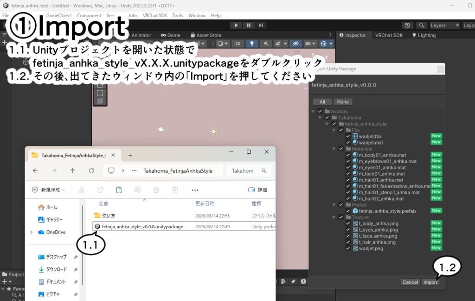The image size is (475, 301).
Task: Open the Asset Store tab
Action: [x=206, y=35]
